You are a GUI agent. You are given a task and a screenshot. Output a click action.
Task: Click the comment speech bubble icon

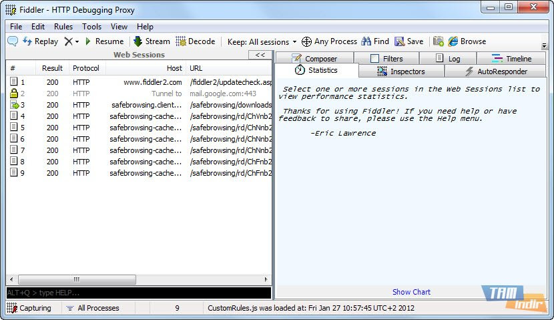tap(13, 41)
